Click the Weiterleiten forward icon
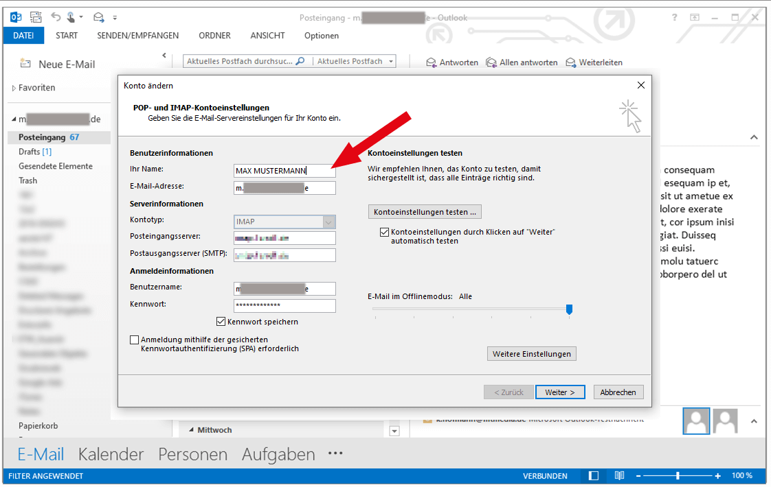 point(571,62)
